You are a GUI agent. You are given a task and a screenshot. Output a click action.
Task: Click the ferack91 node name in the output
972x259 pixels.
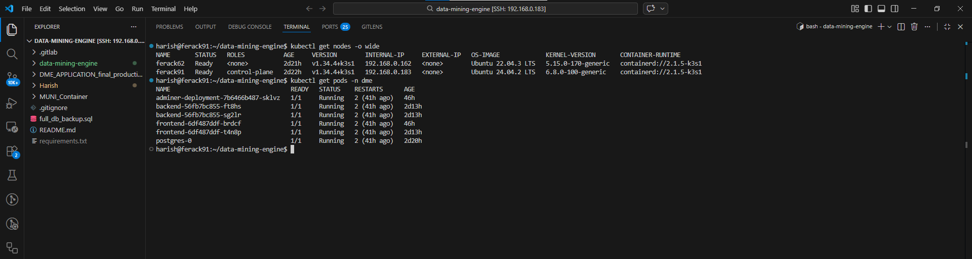coord(170,72)
